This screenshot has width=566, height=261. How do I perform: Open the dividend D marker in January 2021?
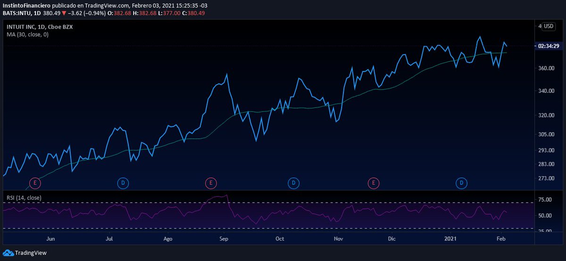coord(462,183)
